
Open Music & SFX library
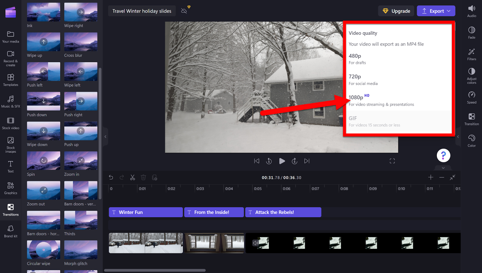point(11,102)
